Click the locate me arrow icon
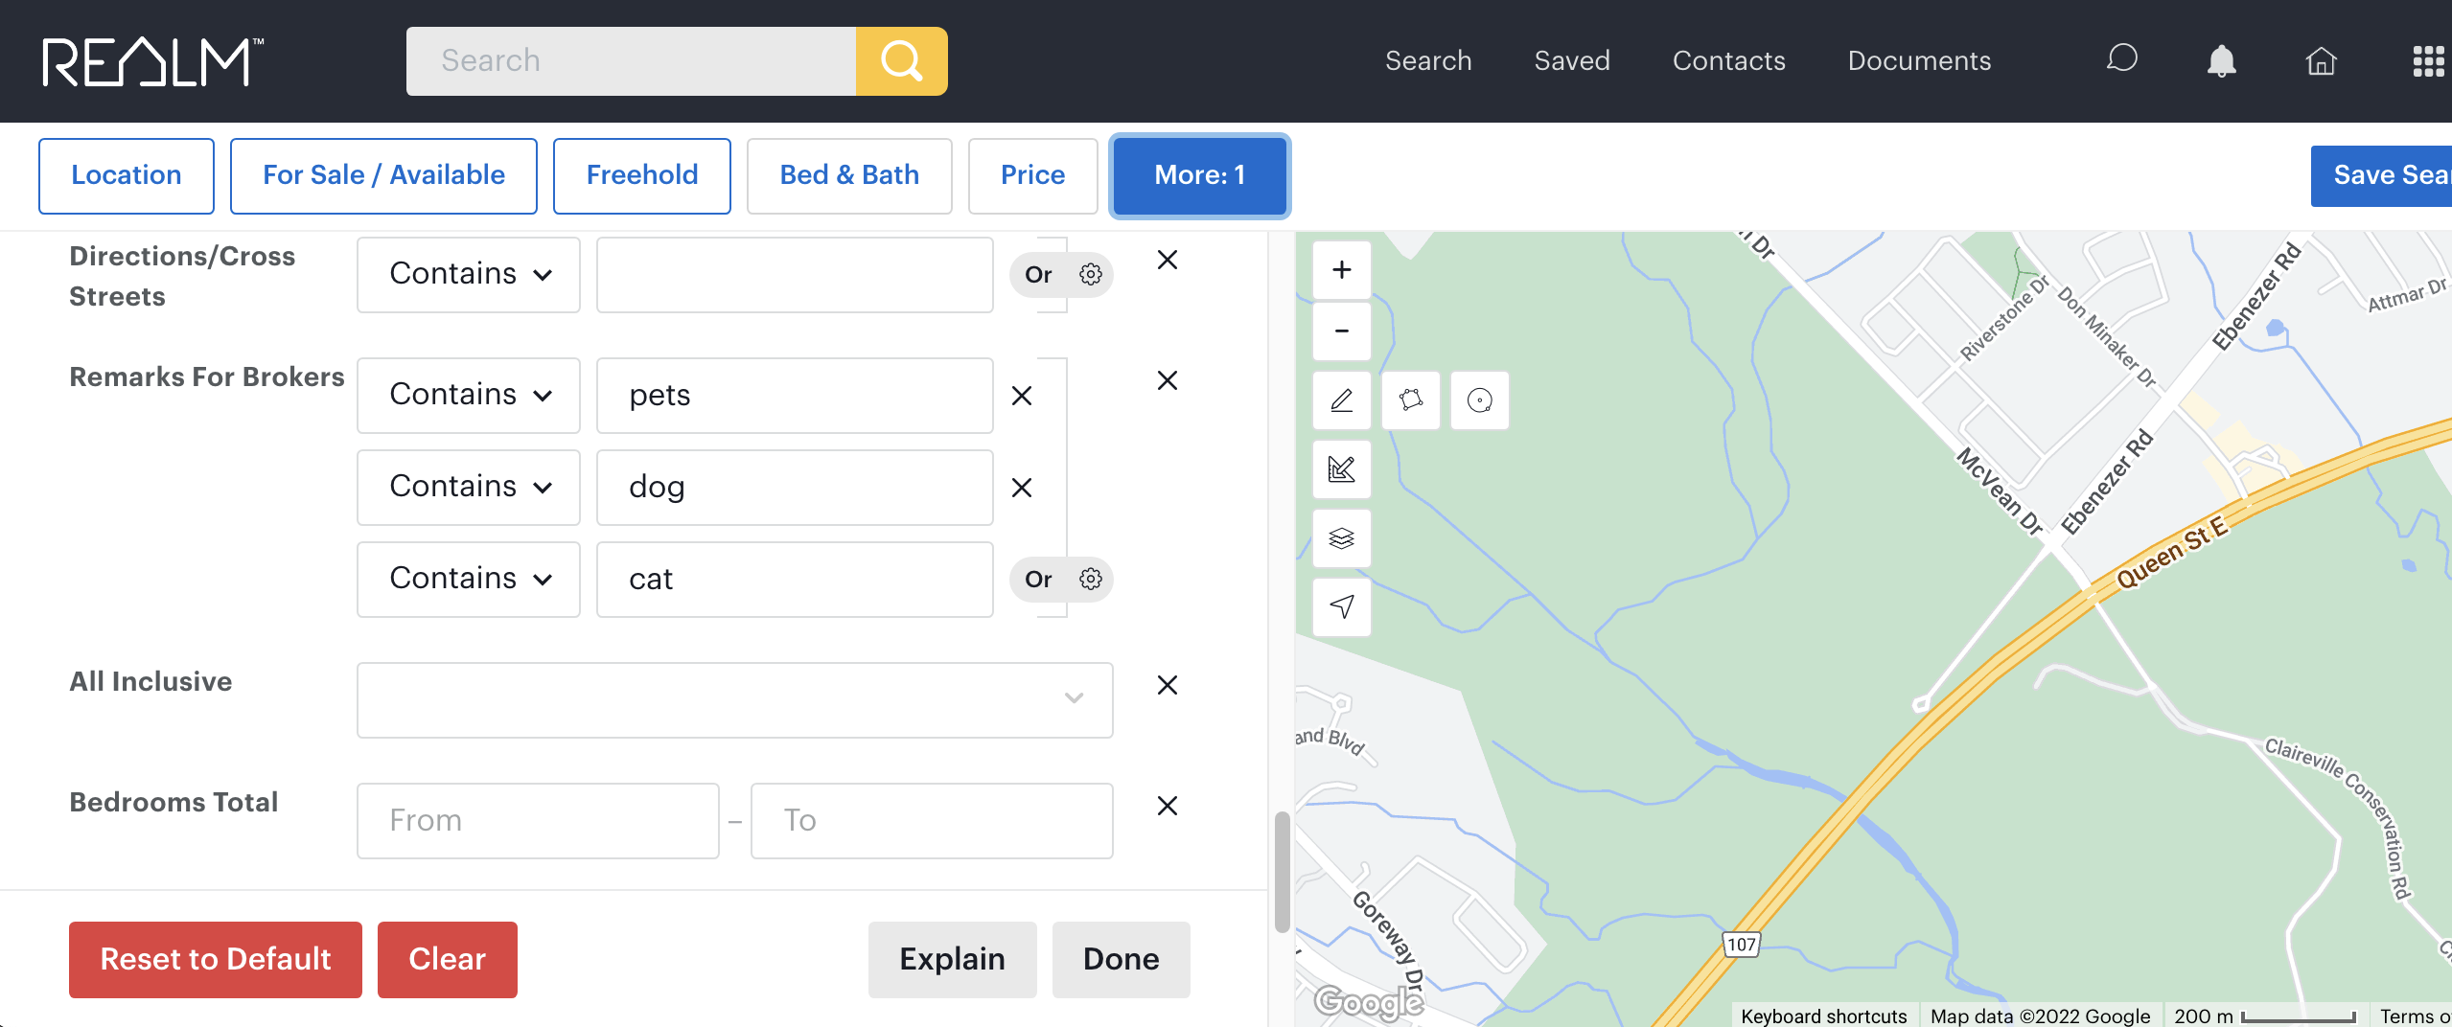The width and height of the screenshot is (2452, 1027). (1341, 606)
